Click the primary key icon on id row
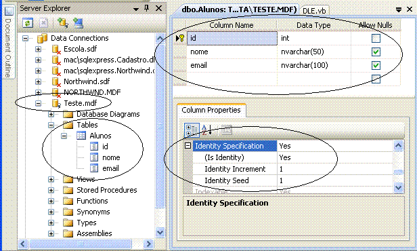417x251 pixels. pyautogui.click(x=182, y=39)
